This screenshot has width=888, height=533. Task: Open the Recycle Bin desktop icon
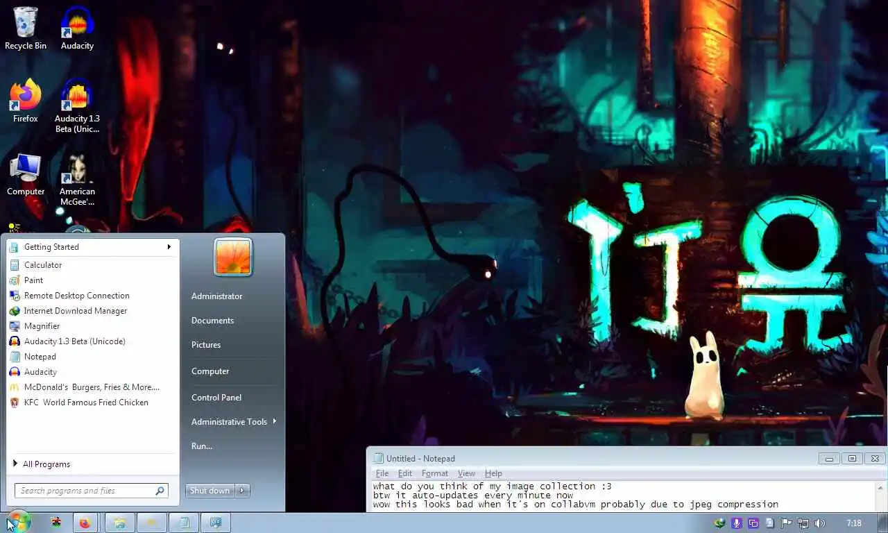point(26,28)
